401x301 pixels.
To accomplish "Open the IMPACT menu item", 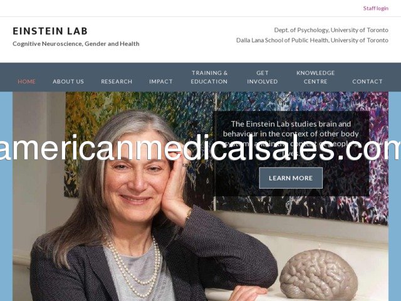I will pos(161,82).
